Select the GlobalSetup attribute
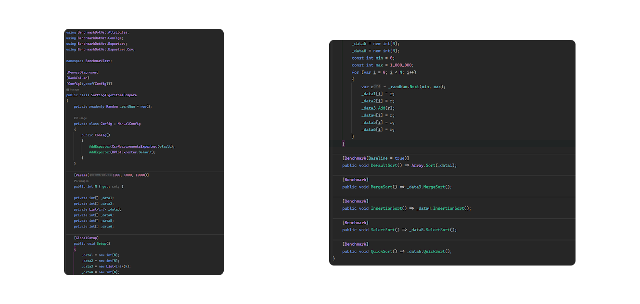 click(x=86, y=238)
